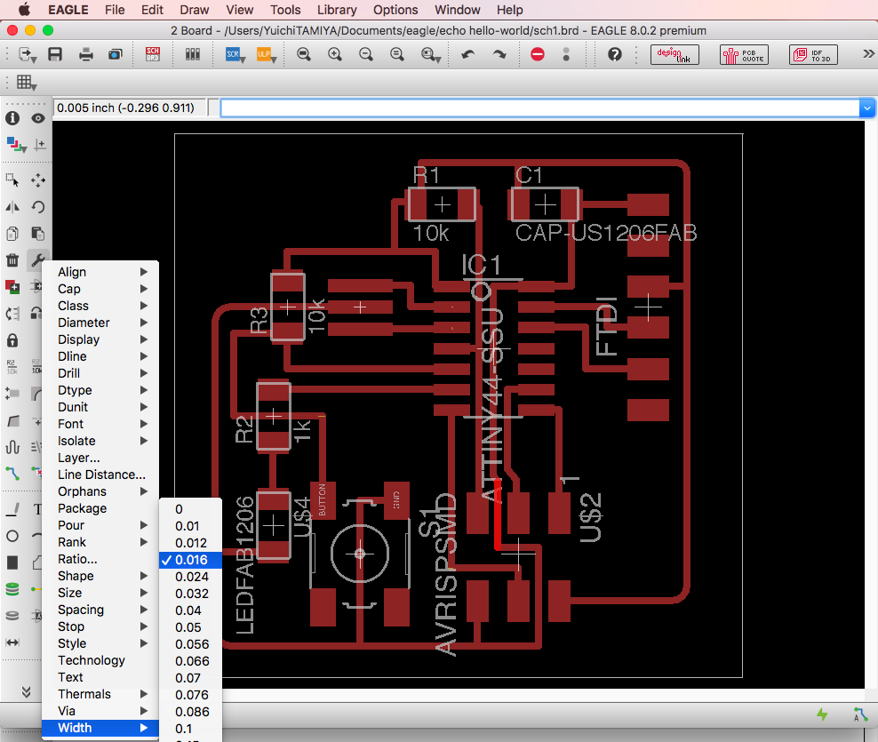Screen dimensions: 878x742
Task: Expand the Thermals submenu
Action: pos(100,694)
